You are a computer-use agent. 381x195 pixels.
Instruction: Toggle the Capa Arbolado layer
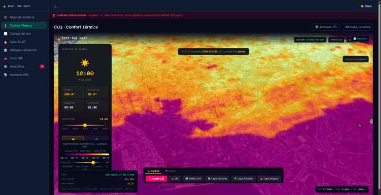coord(244,179)
